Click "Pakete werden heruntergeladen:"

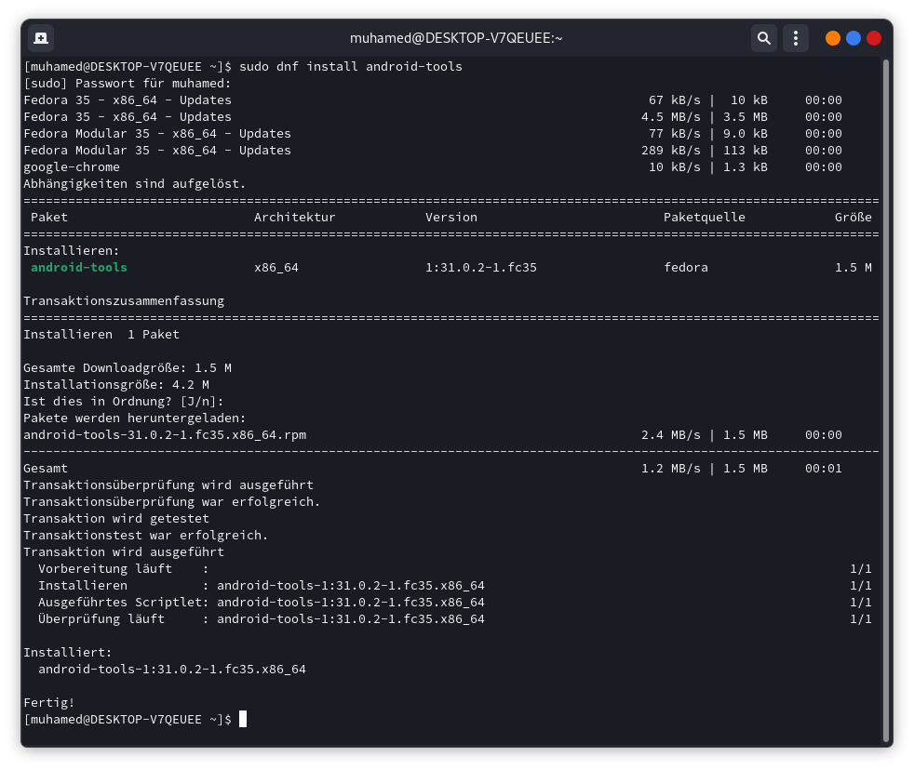135,418
